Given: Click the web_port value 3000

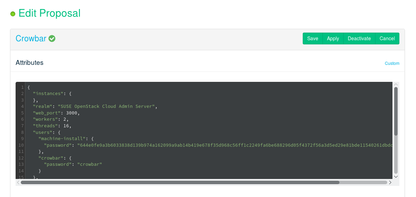Looking at the screenshot, I should (72, 113).
